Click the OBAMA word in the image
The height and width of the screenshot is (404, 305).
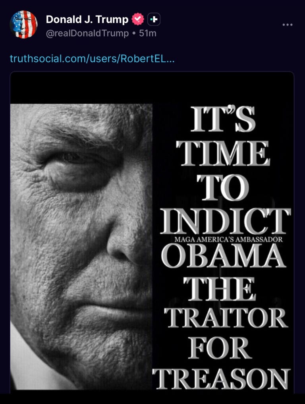pyautogui.click(x=224, y=256)
